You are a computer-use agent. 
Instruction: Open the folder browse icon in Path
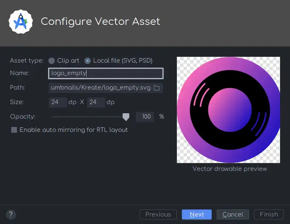[x=157, y=88]
